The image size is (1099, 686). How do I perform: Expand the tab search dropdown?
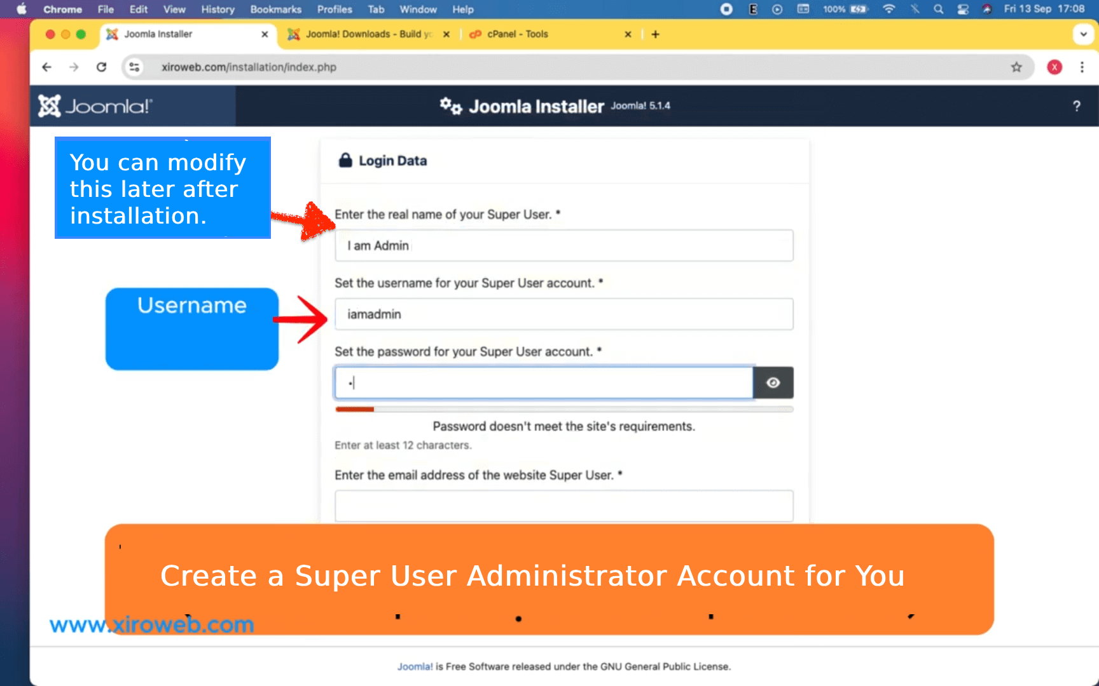[1083, 34]
